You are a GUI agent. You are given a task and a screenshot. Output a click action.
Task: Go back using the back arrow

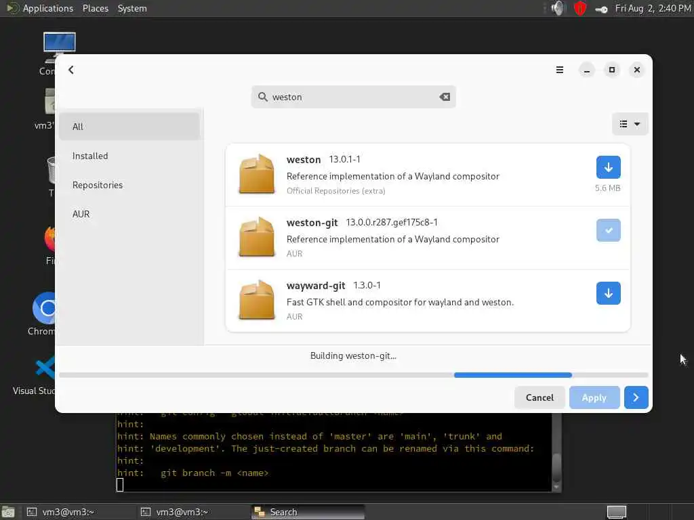[70, 70]
